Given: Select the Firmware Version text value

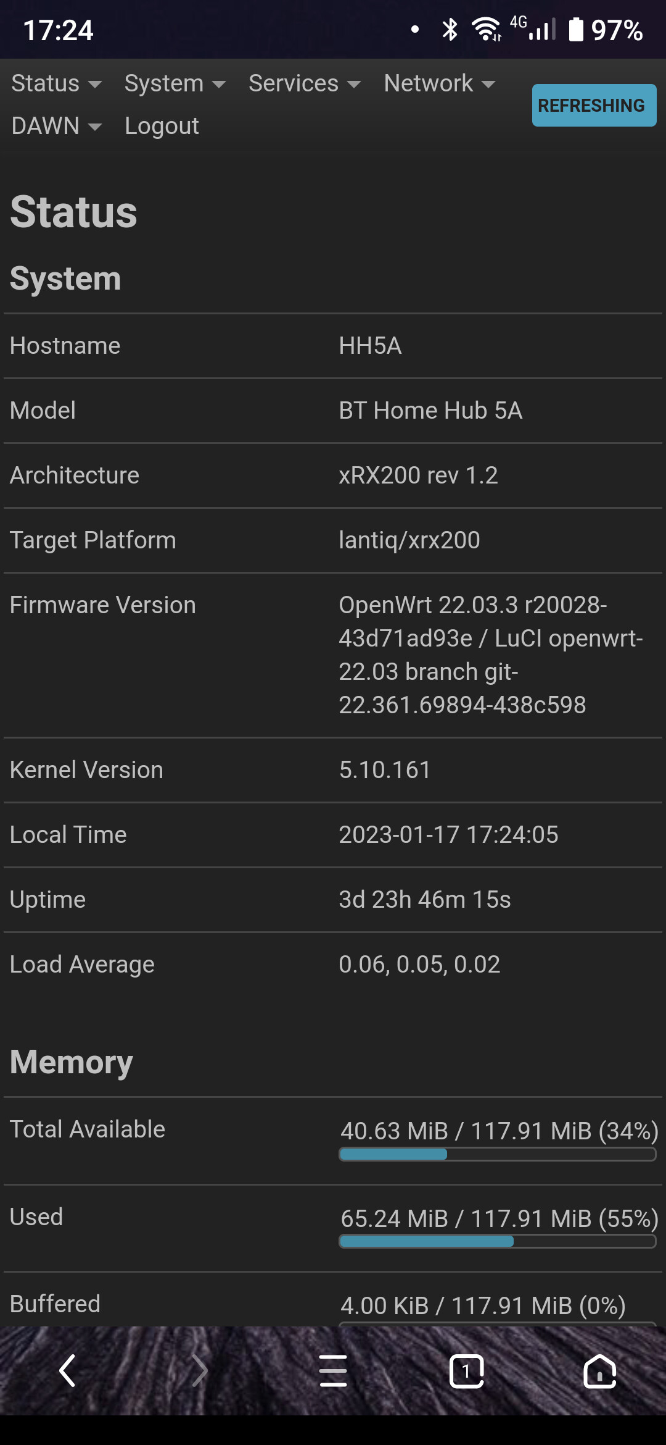Looking at the screenshot, I should 491,655.
